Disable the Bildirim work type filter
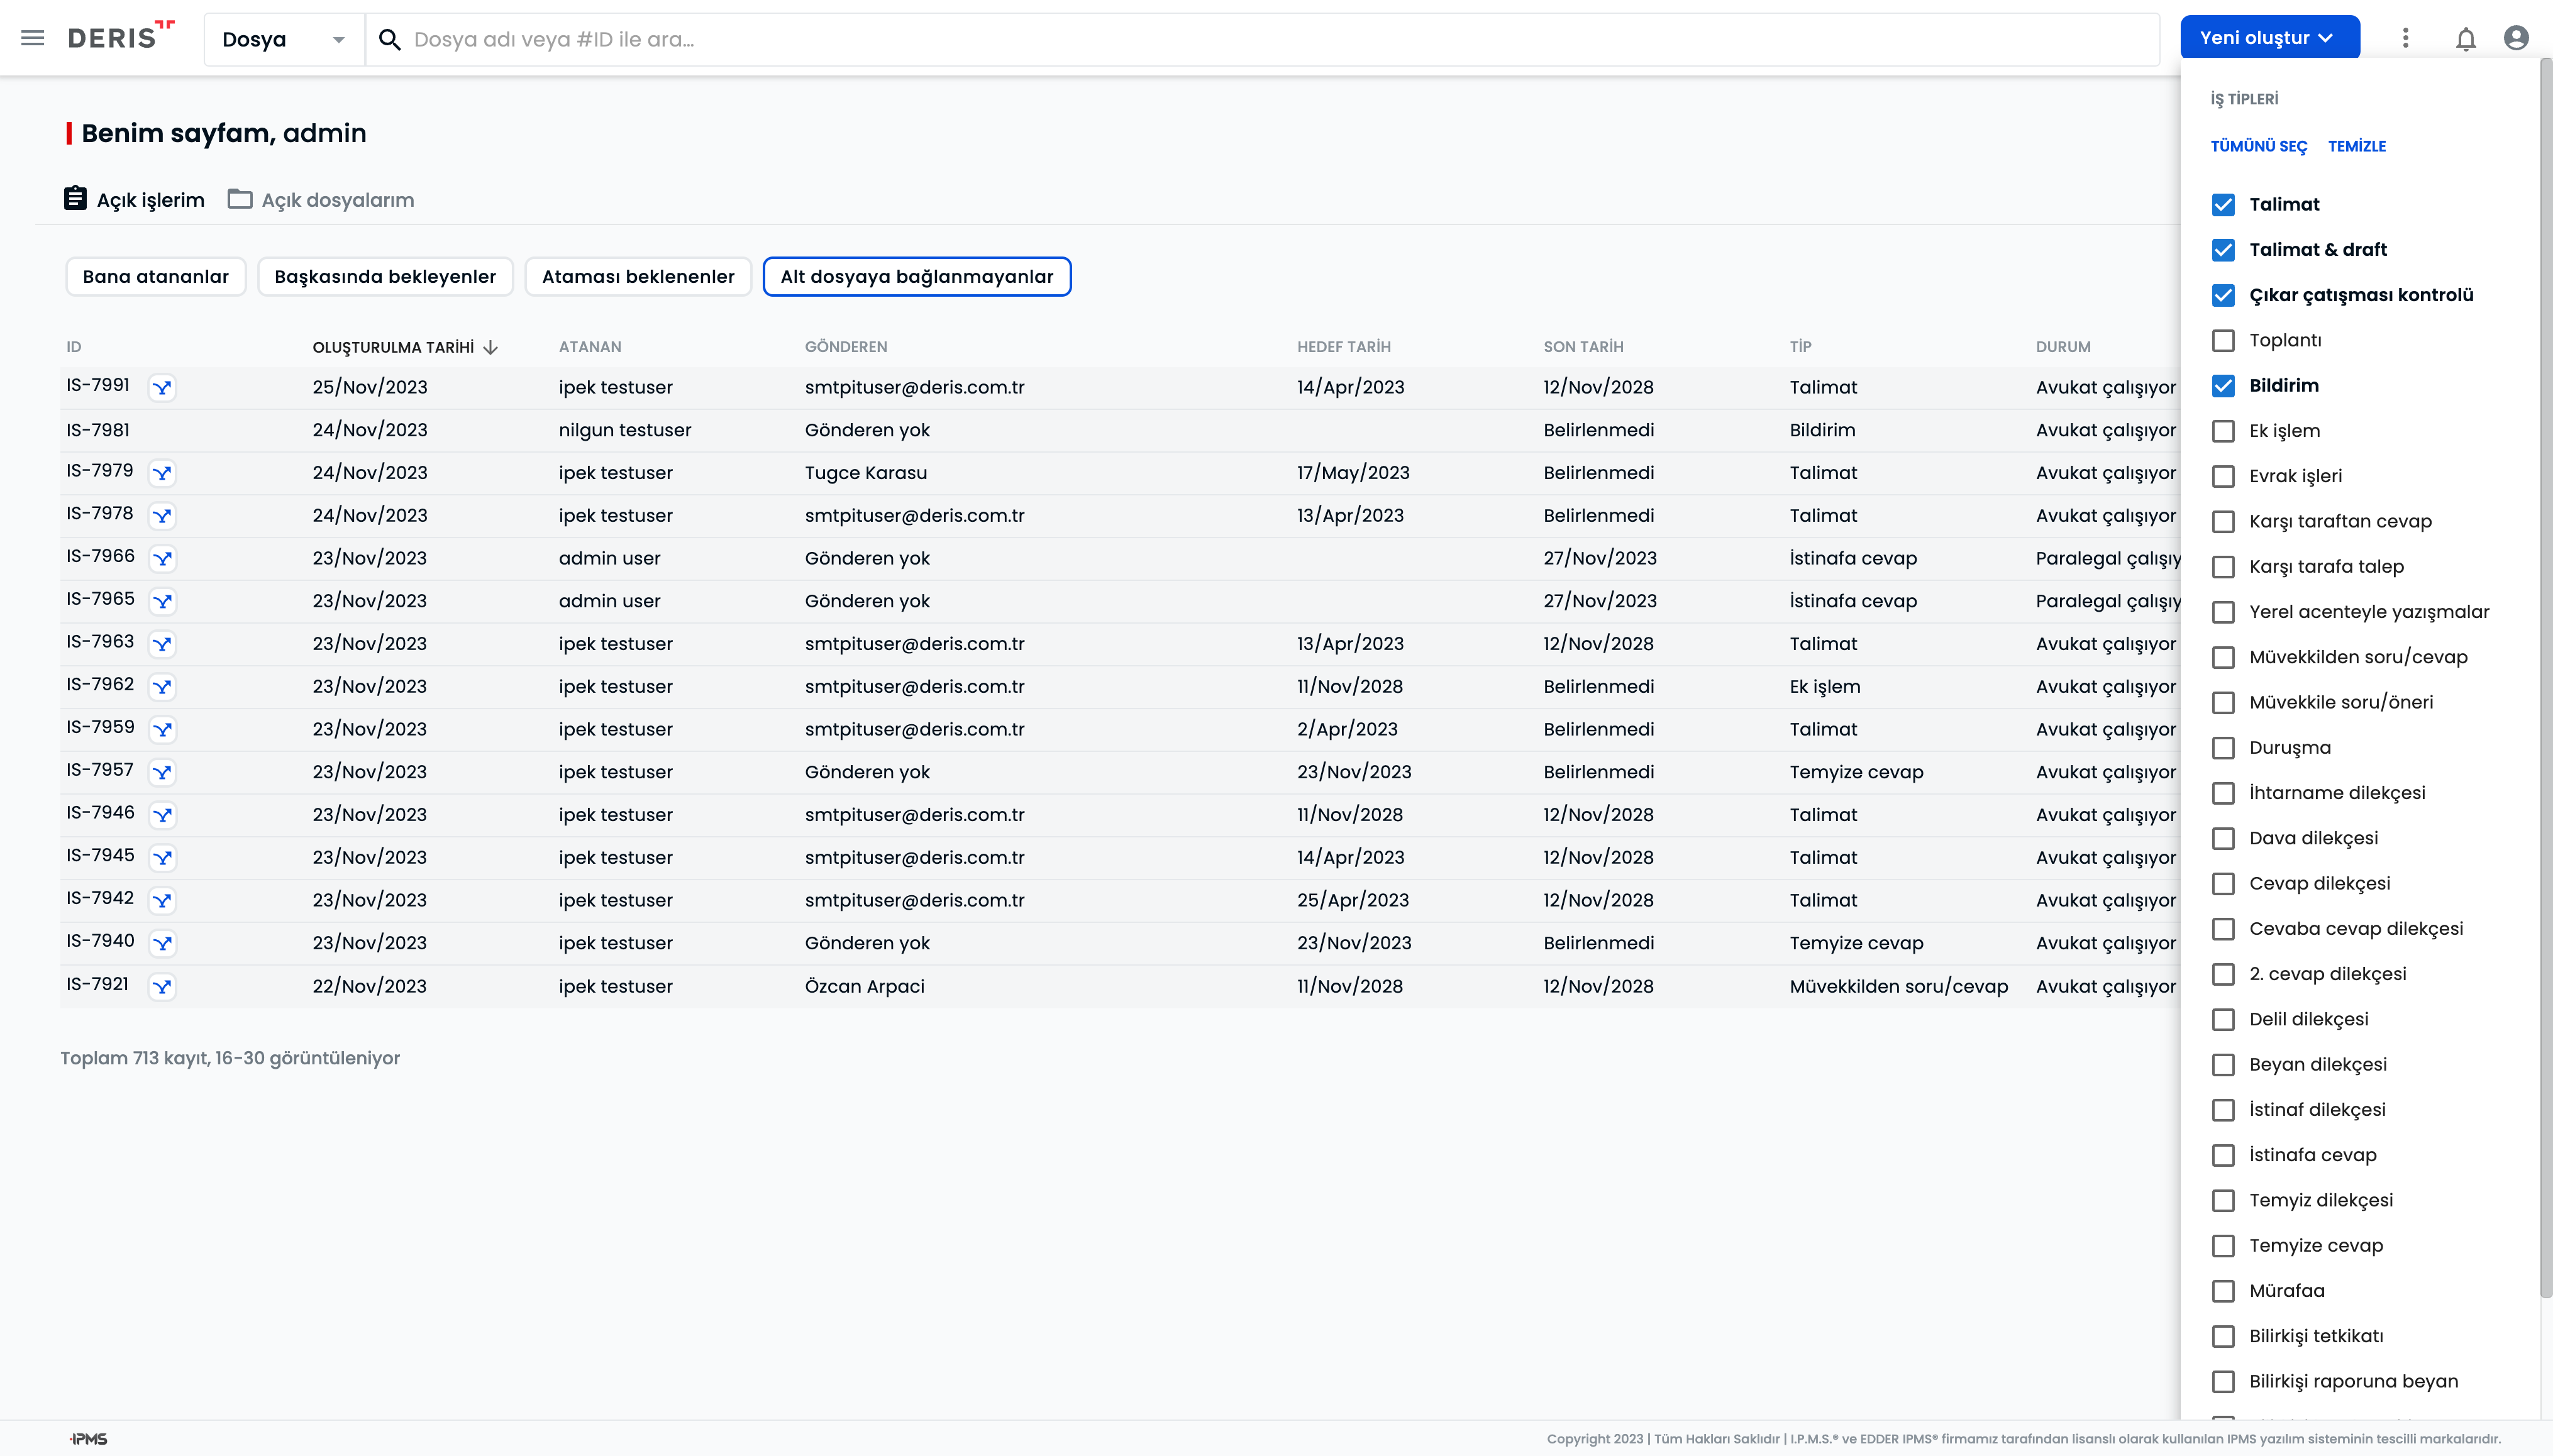Screen dimensions: 2553x1456 click(2223, 386)
